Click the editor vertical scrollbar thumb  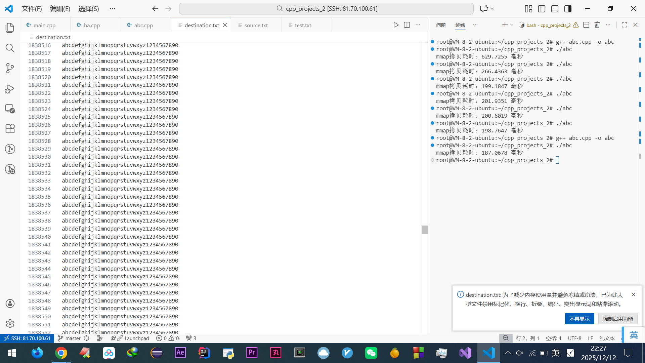(x=425, y=230)
